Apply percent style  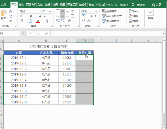click(x=91, y=16)
